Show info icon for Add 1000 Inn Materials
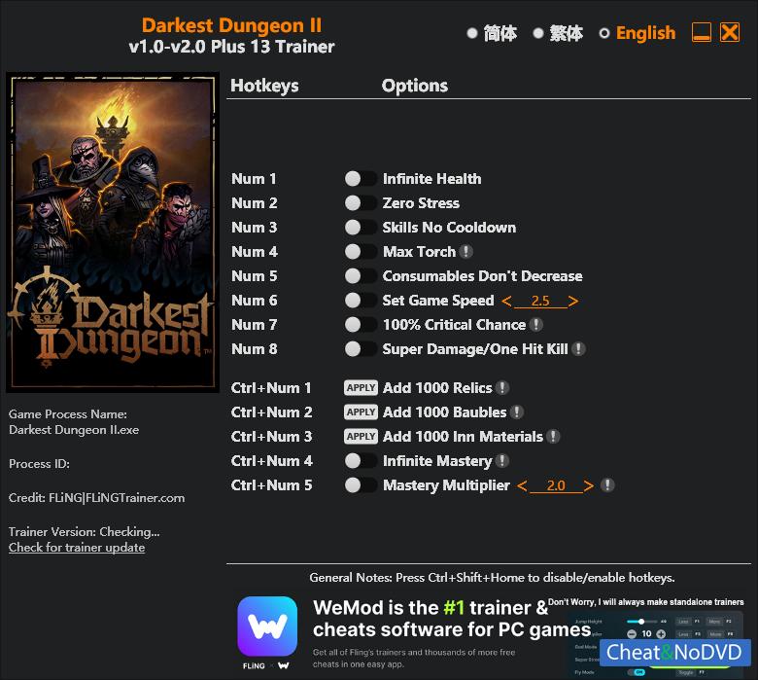Image resolution: width=758 pixels, height=680 pixels. click(x=553, y=436)
